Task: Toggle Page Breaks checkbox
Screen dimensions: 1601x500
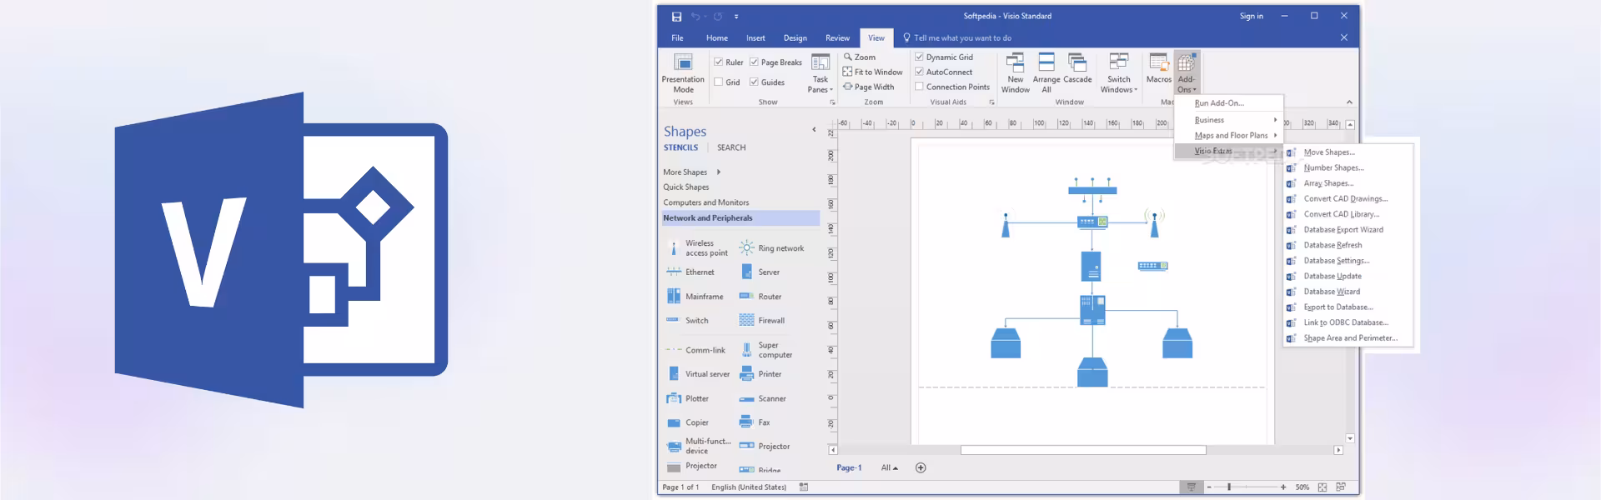Action: 754,62
